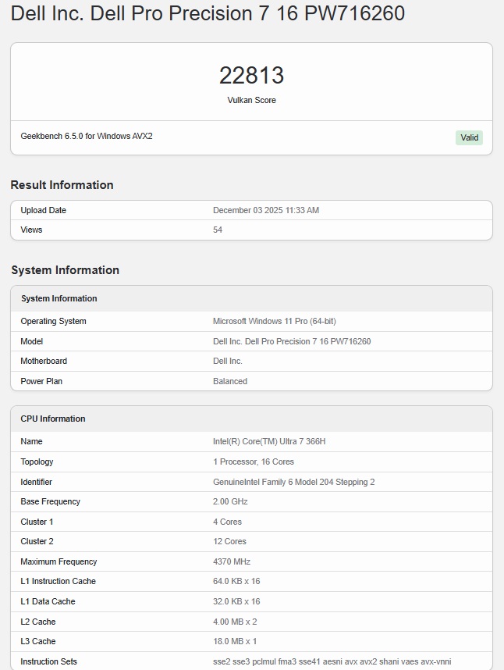Click the L2 Cache label
504x670 pixels.
[38, 622]
